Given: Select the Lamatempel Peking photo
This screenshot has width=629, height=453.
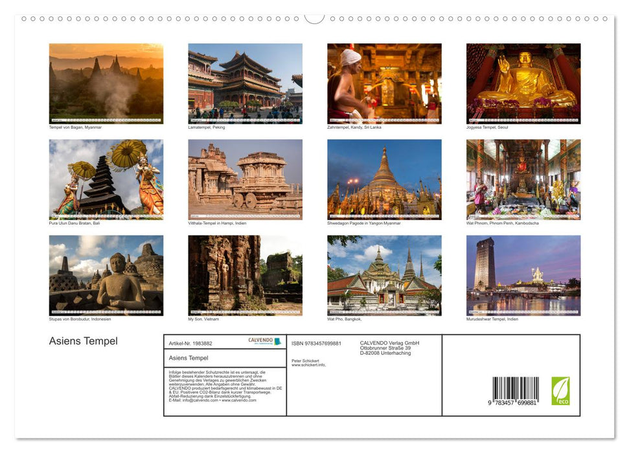Looking at the screenshot, I should (245, 83).
